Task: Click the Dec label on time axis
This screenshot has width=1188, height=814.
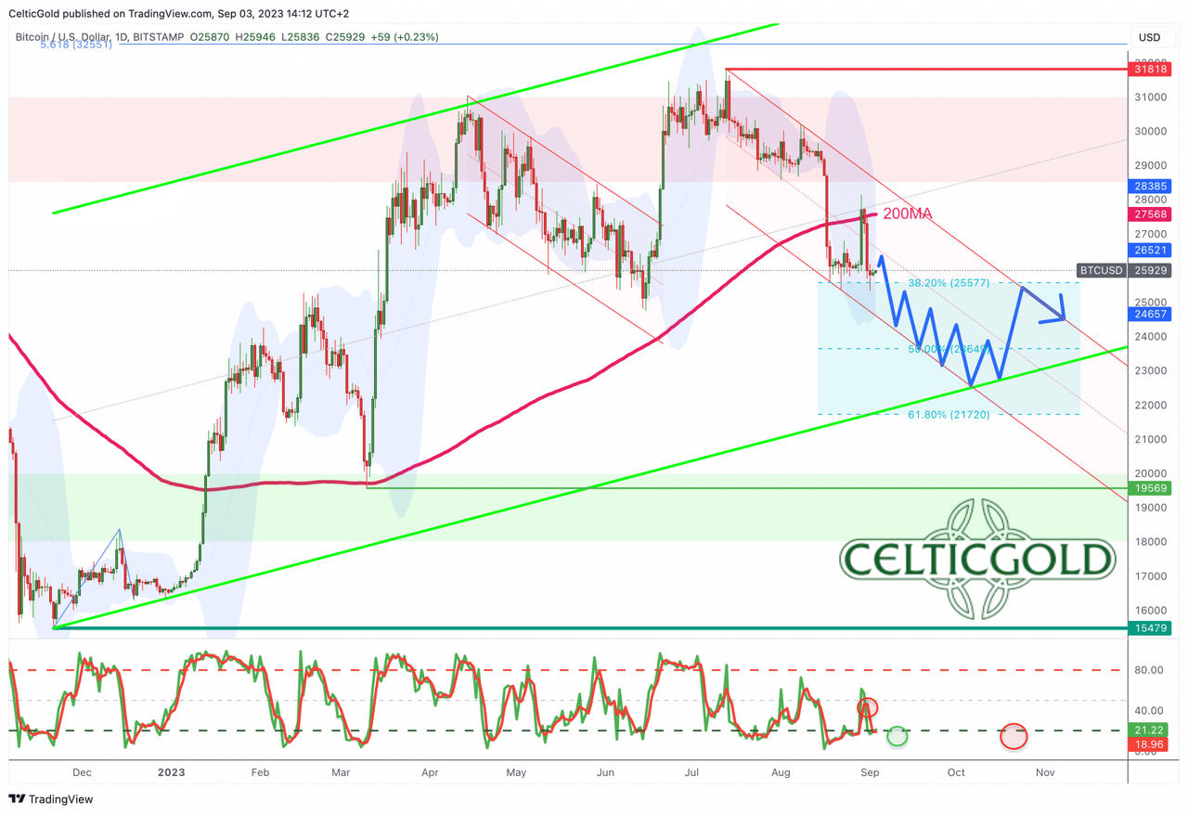Action: [x=82, y=772]
